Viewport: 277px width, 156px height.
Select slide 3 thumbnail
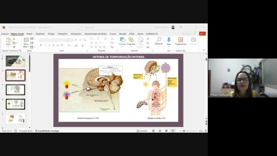16,90
